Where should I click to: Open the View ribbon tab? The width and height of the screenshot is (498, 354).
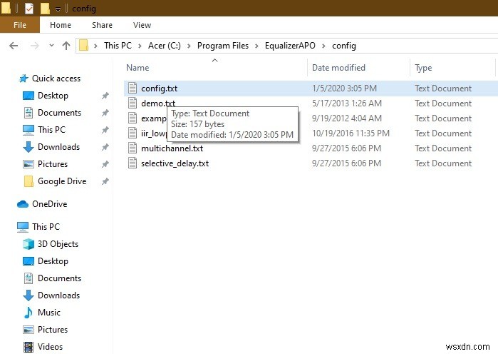click(142, 25)
